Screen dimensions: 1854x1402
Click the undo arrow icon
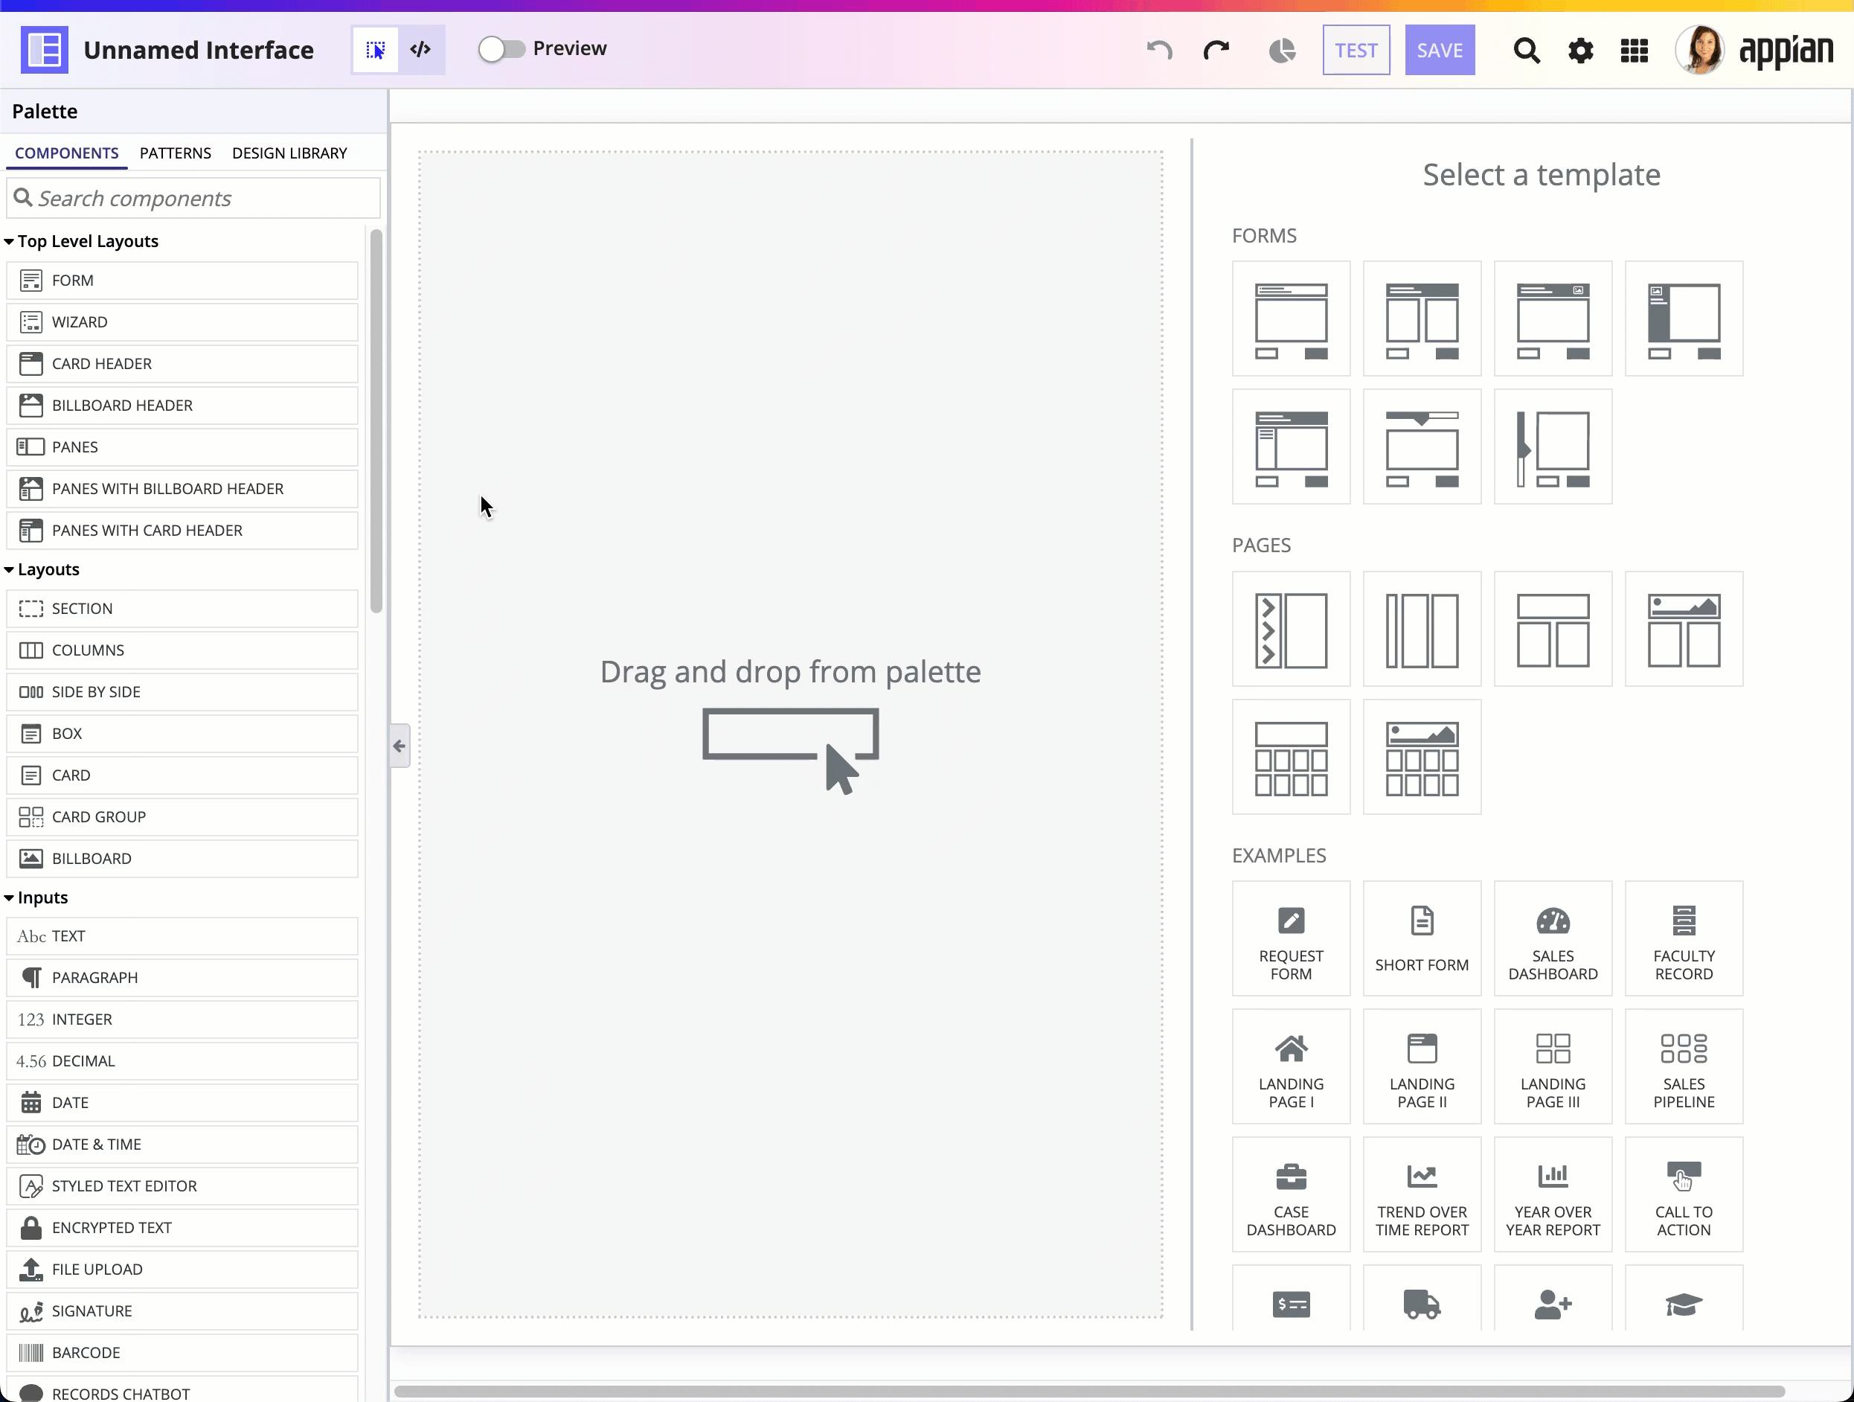(x=1159, y=51)
